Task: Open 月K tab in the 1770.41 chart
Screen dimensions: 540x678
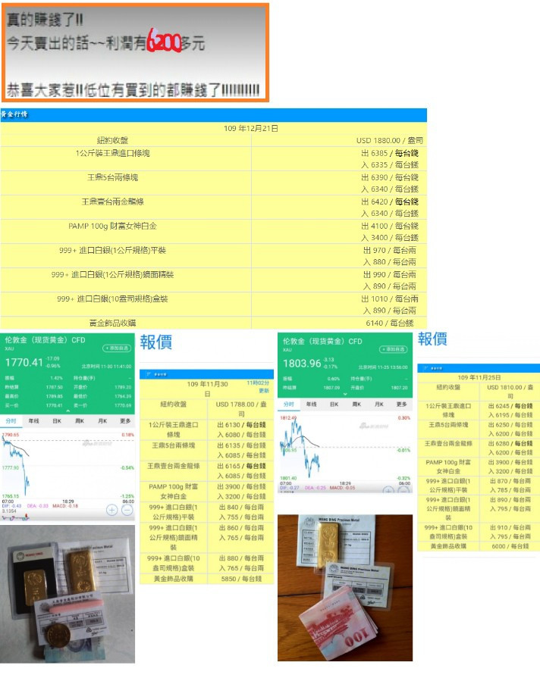Action: coord(102,421)
